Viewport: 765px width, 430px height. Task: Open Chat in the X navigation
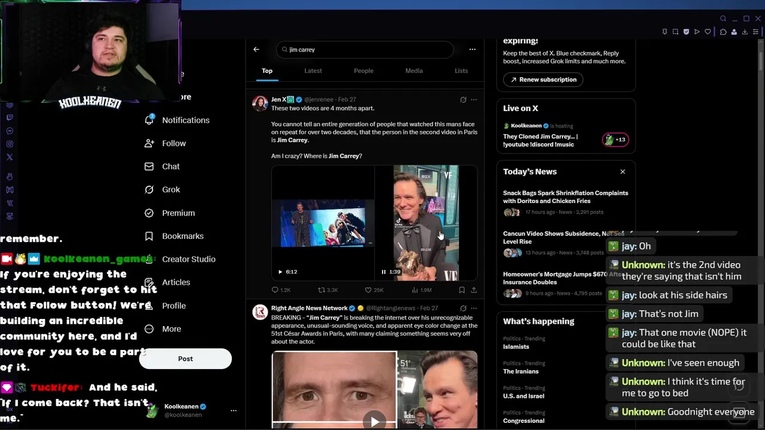[162, 167]
